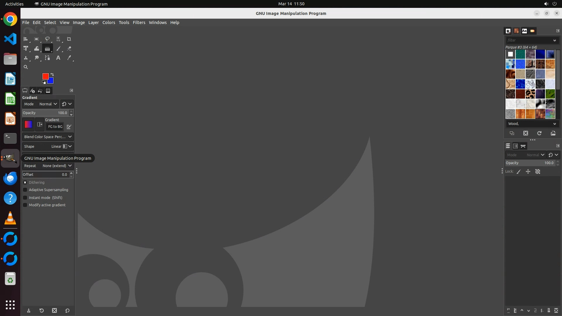Open the Colors menu
This screenshot has height=316, width=562.
click(x=109, y=23)
